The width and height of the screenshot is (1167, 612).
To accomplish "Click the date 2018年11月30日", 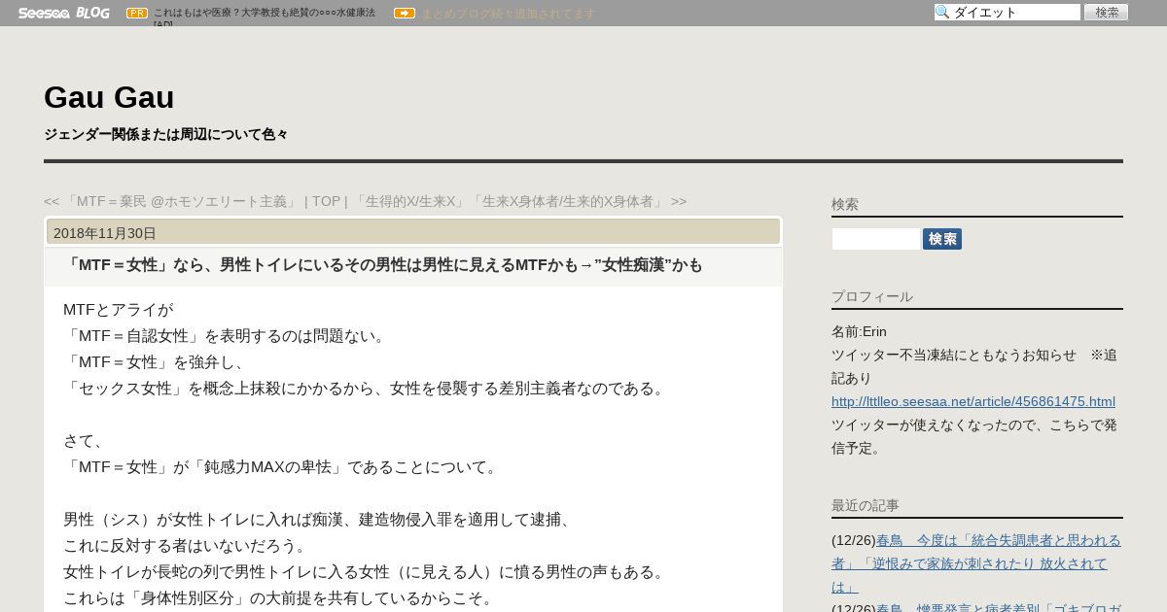I will pyautogui.click(x=105, y=233).
